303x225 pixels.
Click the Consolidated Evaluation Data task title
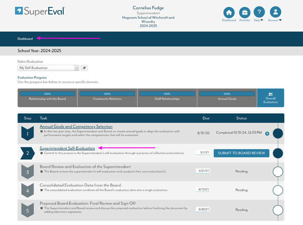click(x=80, y=185)
